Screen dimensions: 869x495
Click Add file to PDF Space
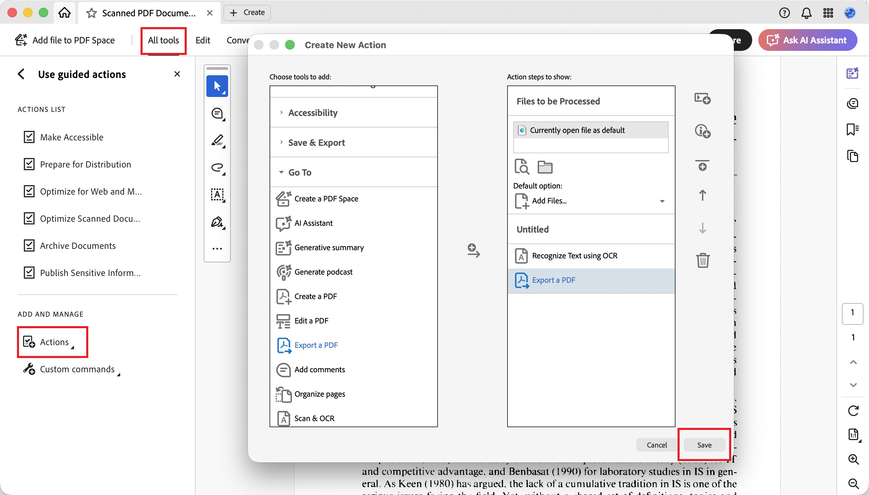point(65,40)
